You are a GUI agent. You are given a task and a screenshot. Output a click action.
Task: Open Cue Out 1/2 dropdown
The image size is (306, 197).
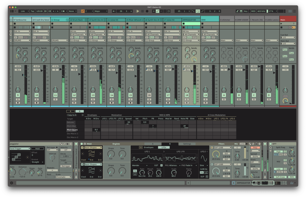(288, 37)
